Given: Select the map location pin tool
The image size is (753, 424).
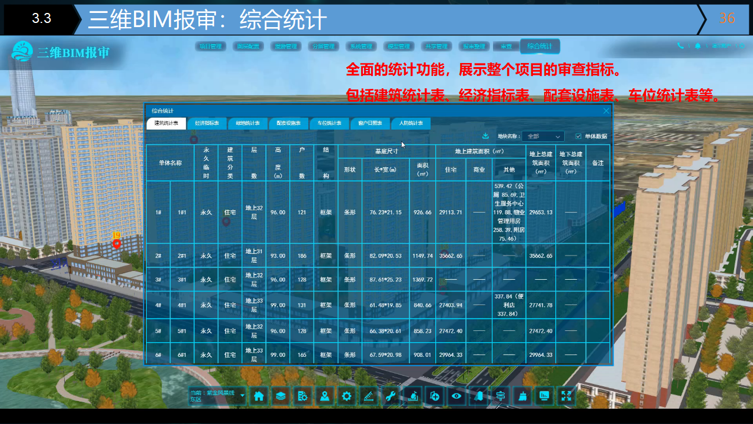Looking at the screenshot, I should point(325,396).
